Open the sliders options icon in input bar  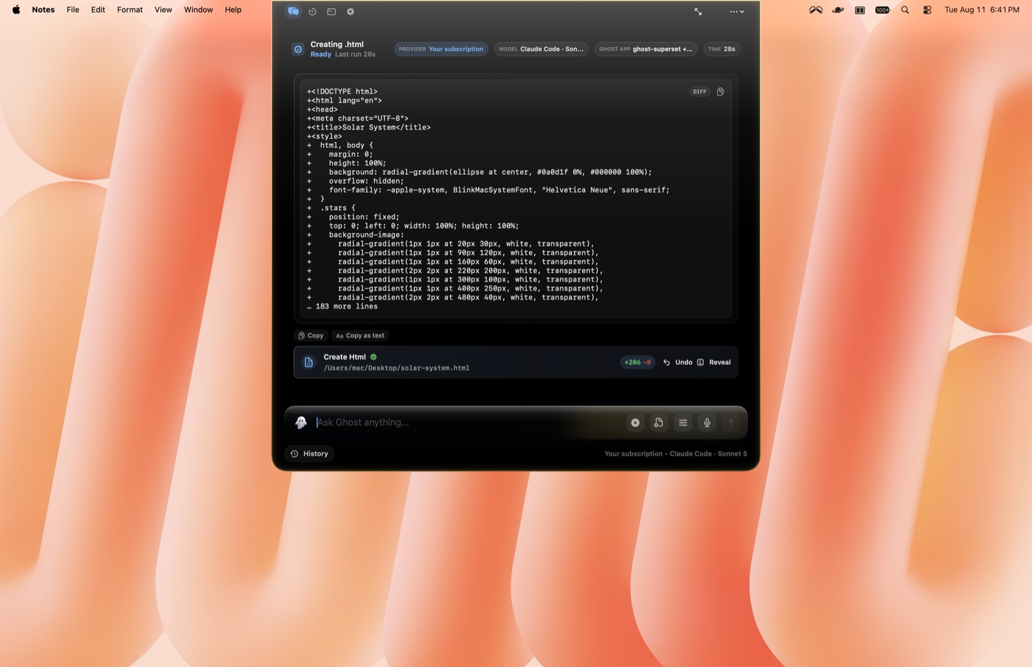pos(683,423)
